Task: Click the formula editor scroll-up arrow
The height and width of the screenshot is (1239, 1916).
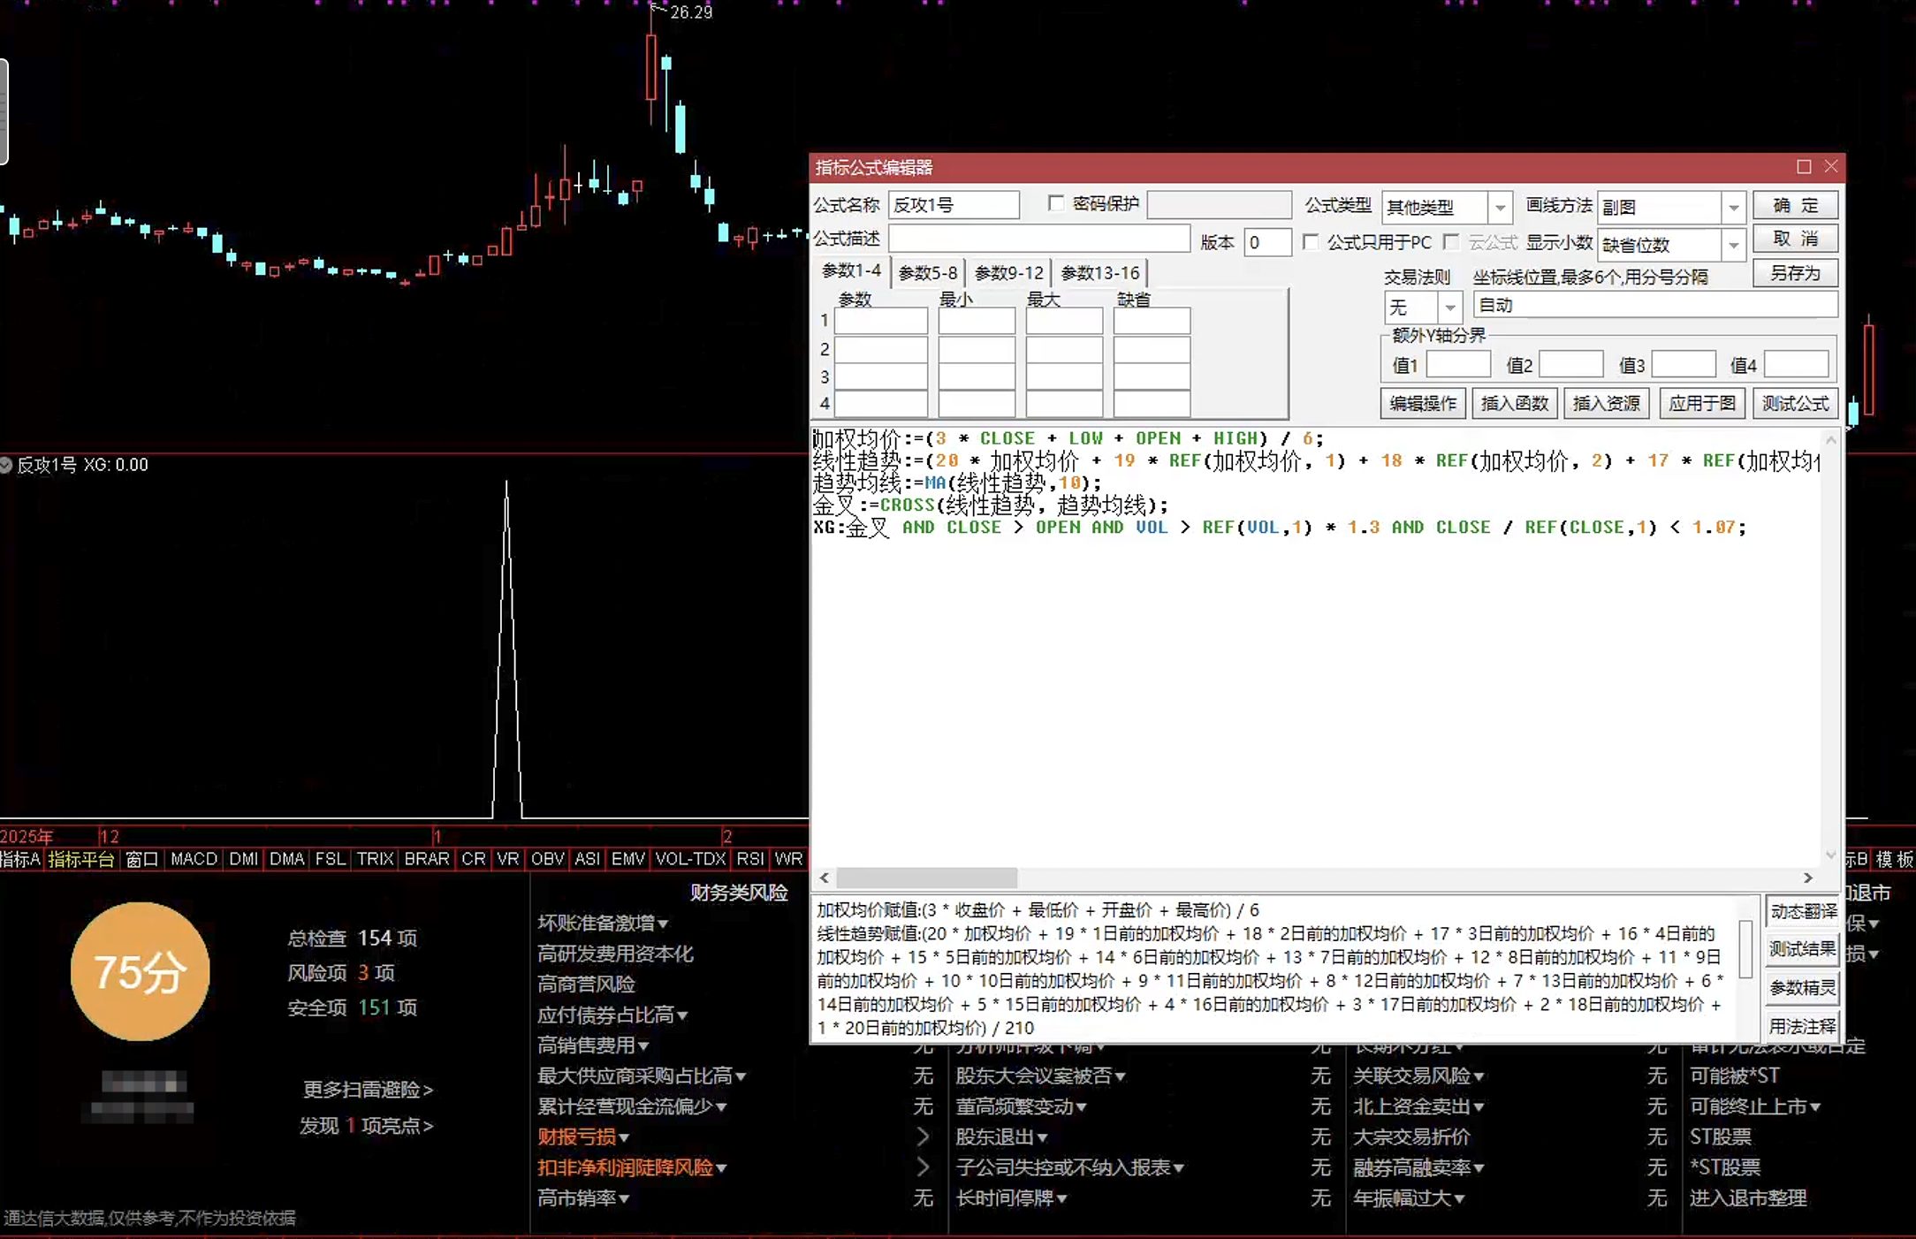Action: [x=1830, y=439]
